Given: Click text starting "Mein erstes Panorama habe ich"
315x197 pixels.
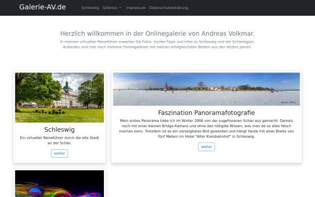Looking at the screenshot, I should point(206,129).
